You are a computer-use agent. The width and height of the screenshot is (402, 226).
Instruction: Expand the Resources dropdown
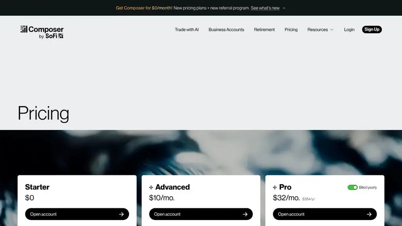point(320,29)
